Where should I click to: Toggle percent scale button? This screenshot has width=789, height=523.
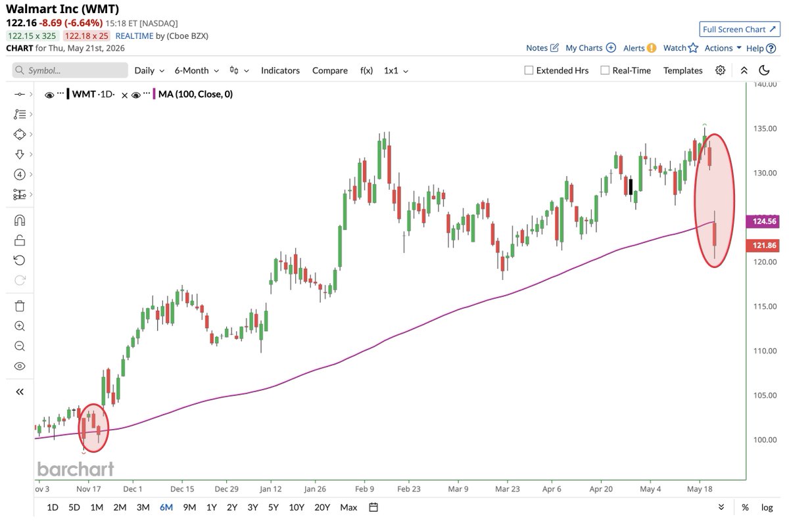(745, 507)
